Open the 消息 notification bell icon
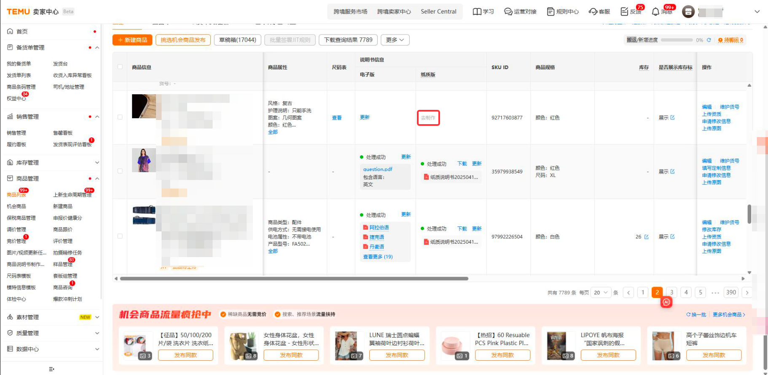 [655, 12]
